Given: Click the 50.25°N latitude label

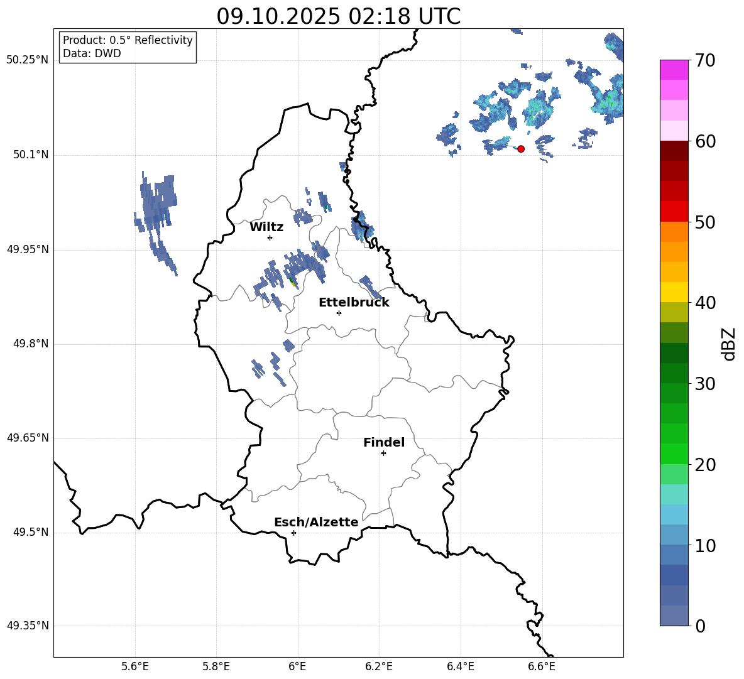Looking at the screenshot, I should 28,60.
